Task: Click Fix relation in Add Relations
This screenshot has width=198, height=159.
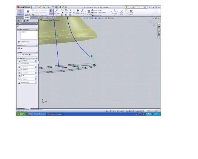Action: coord(20,48)
